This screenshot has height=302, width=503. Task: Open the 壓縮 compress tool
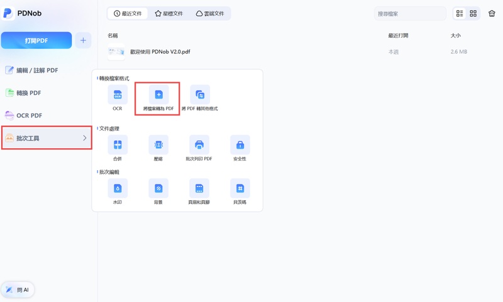coord(158,145)
